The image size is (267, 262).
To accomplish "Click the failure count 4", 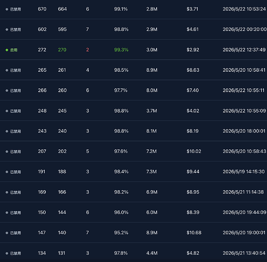I will point(88,70).
